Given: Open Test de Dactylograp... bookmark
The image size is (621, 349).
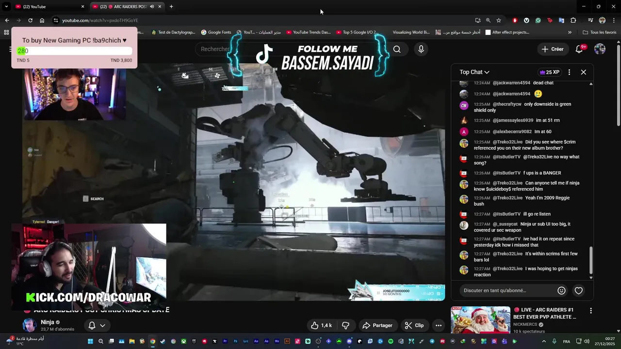Looking at the screenshot, I should 173,32.
